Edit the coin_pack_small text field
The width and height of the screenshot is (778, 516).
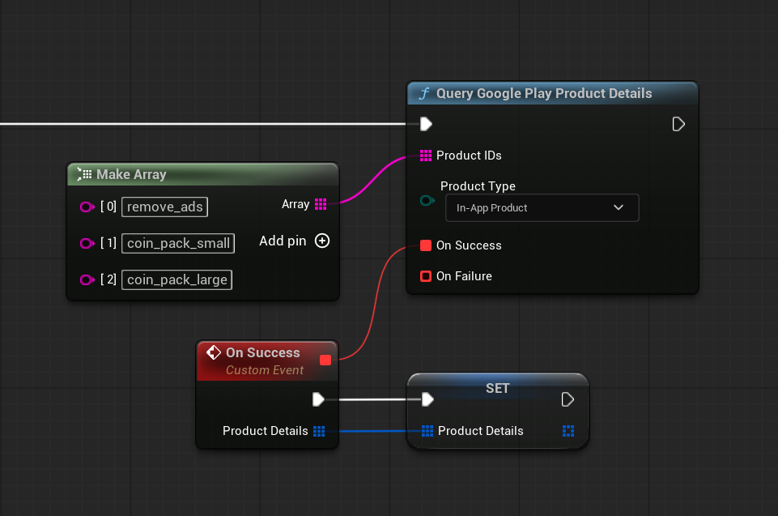178,243
